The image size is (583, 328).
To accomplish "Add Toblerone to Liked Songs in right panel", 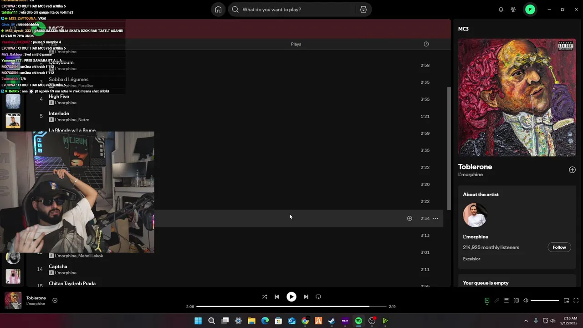I will (572, 170).
